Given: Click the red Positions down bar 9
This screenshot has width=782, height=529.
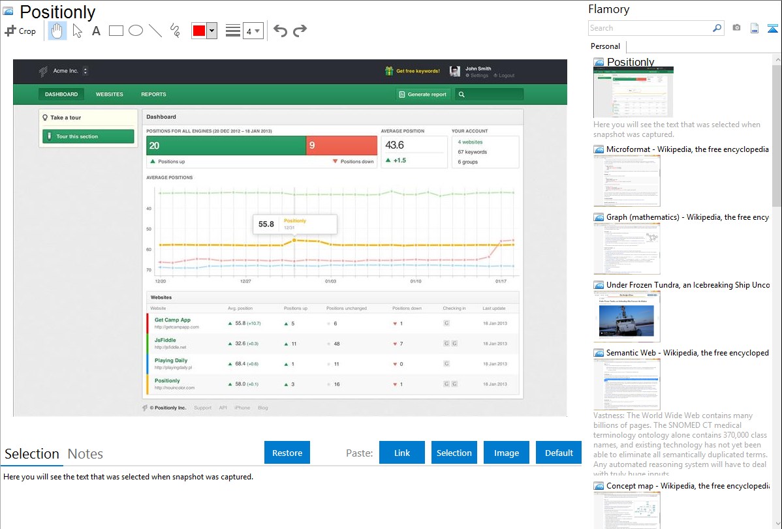Looking at the screenshot, I should [341, 145].
